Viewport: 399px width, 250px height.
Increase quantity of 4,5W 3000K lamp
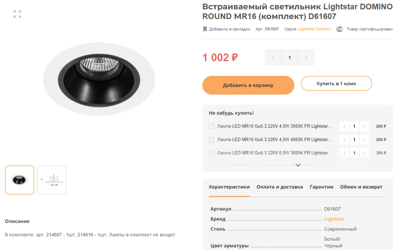[x=364, y=127]
